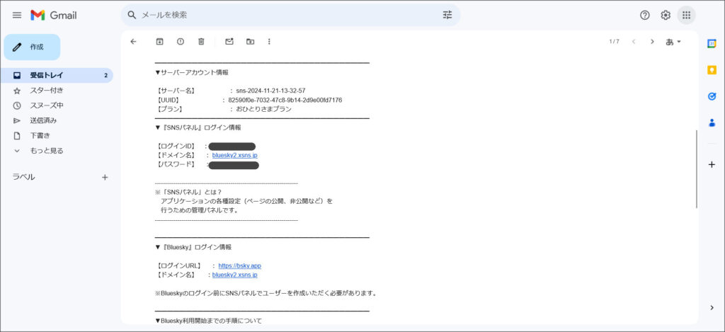This screenshot has width=725, height=332.
Task: Open bluesky2.xsns.jp link under SNSパネル
Action: tap(235, 155)
